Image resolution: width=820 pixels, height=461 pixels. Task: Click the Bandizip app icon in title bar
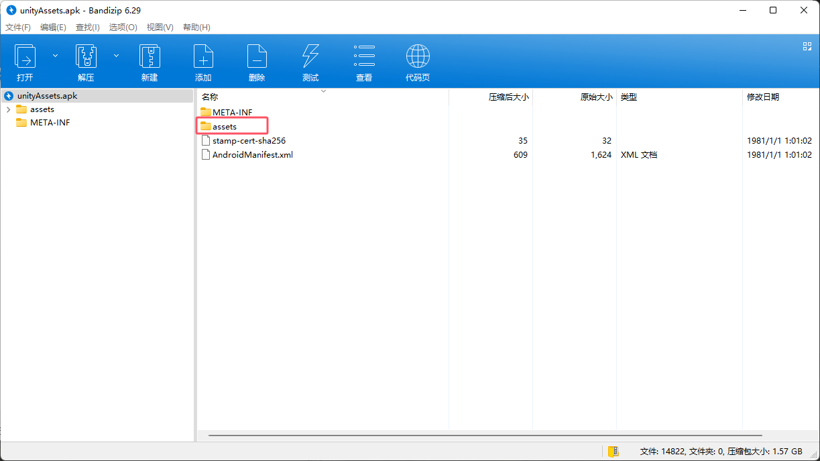pos(11,10)
